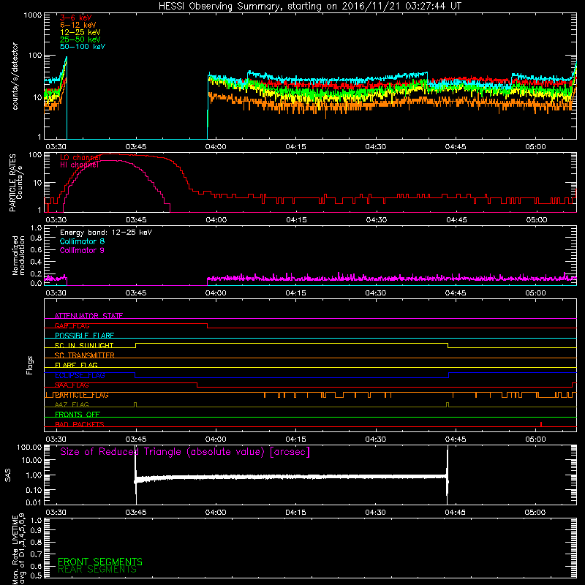The height and width of the screenshot is (585, 585).
Task: Select the 3-6 keV legend entry
Action: coord(76,18)
